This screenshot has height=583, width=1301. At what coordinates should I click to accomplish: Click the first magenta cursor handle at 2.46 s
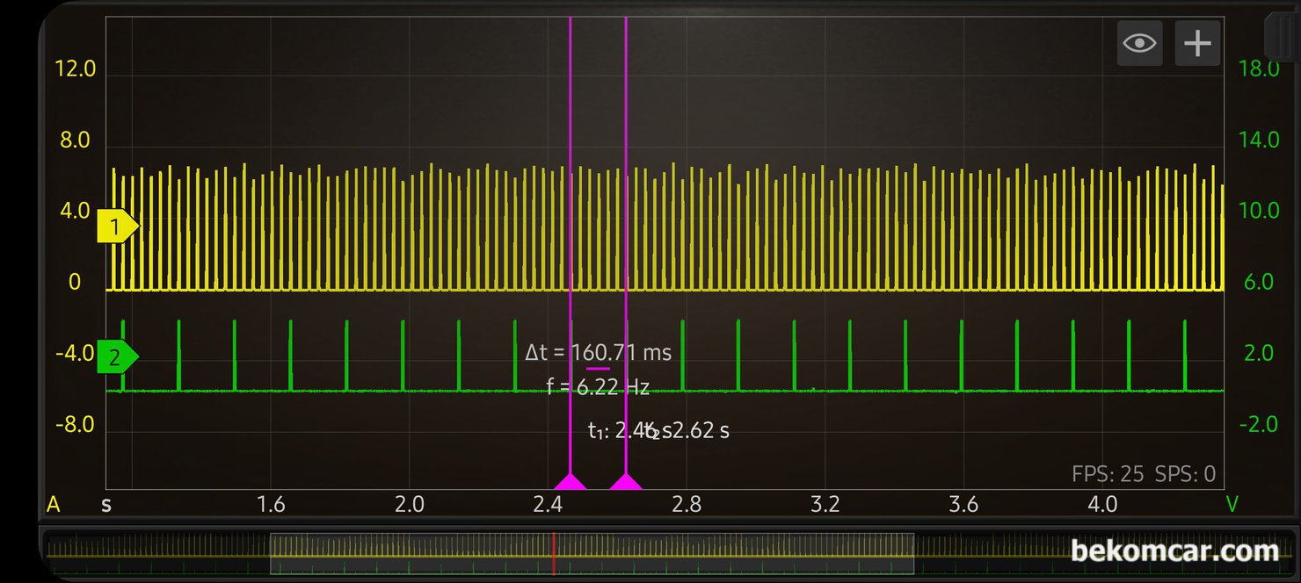pos(570,481)
